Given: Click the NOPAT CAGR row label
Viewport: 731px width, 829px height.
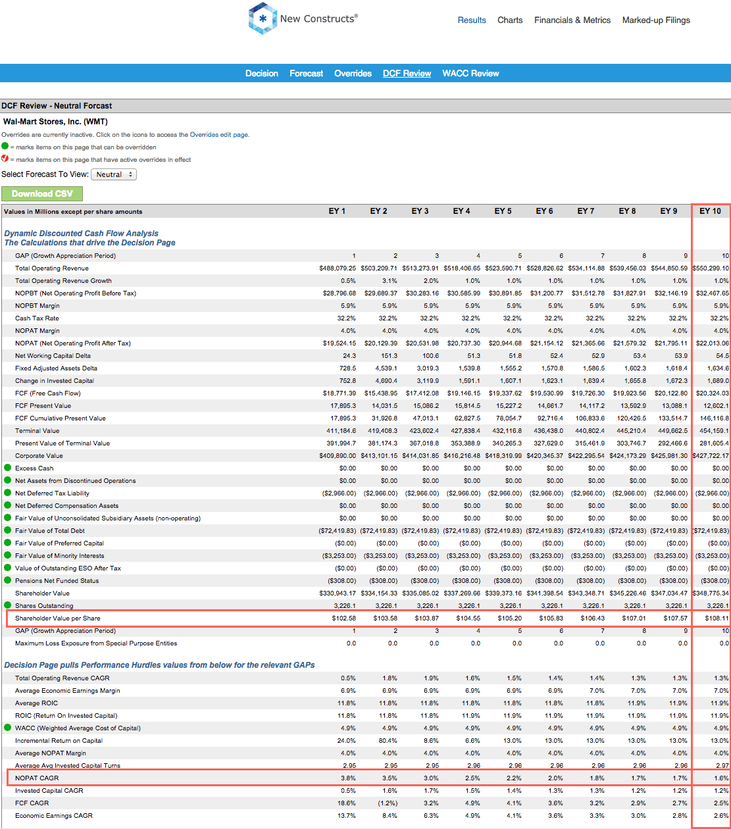Looking at the screenshot, I should 37,778.
